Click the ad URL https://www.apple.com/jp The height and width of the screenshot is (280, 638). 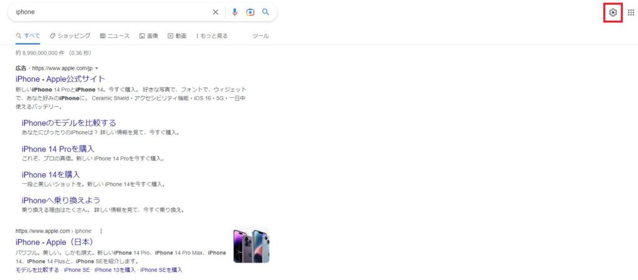[x=62, y=69]
